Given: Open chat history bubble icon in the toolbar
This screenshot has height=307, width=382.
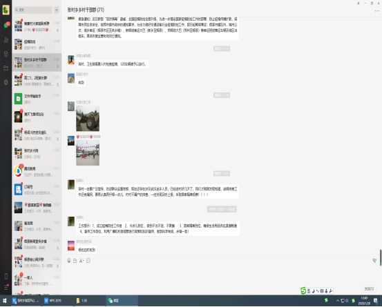Looking at the screenshot, I should 88,261.
